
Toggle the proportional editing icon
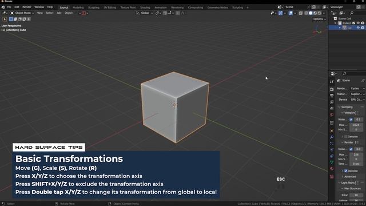pos(178,13)
